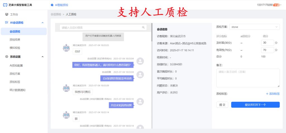286x133 pixels.
Task: Click AI智能质检 header title
Action: click(x=61, y=5)
